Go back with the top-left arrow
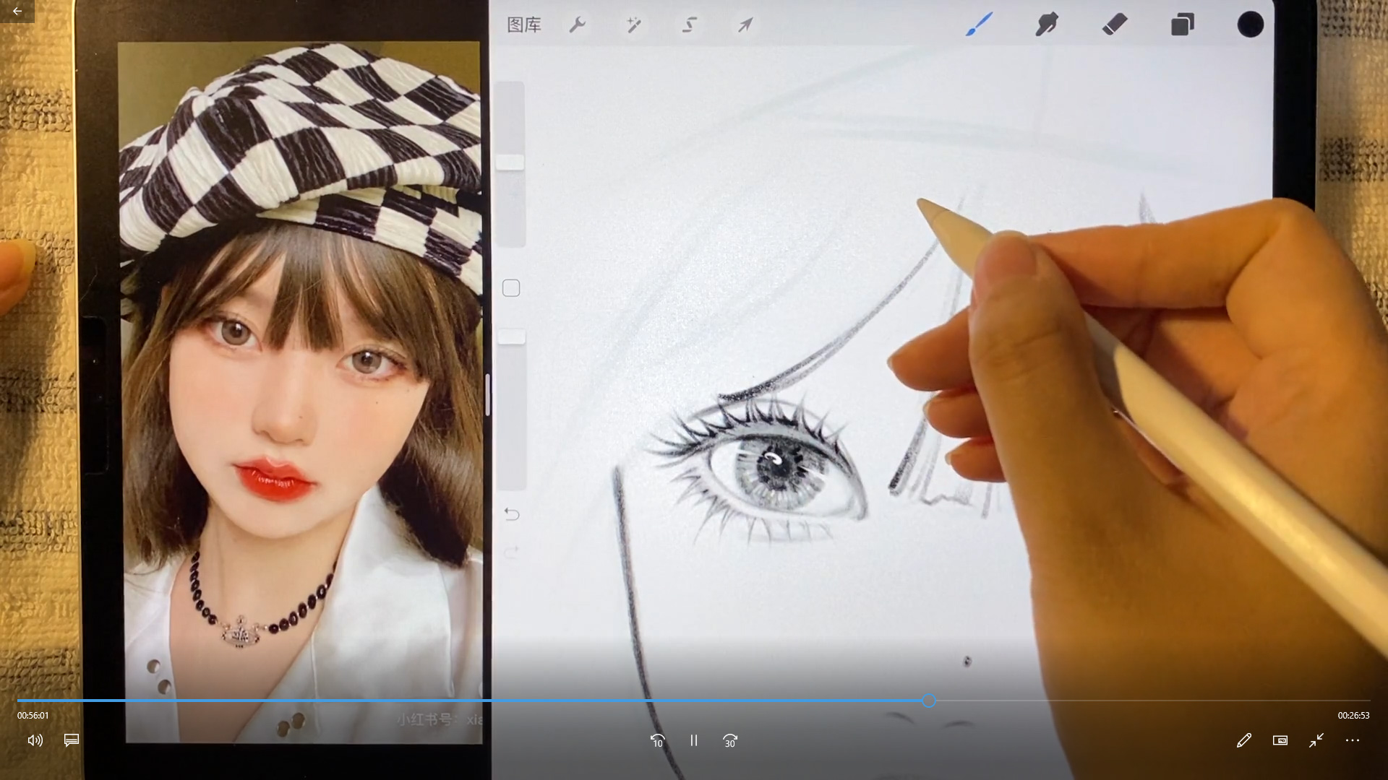The image size is (1388, 780). pyautogui.click(x=17, y=11)
